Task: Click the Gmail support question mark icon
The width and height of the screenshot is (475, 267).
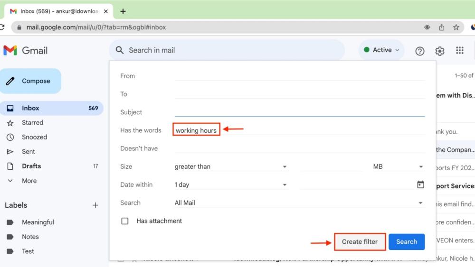Action: tap(419, 51)
